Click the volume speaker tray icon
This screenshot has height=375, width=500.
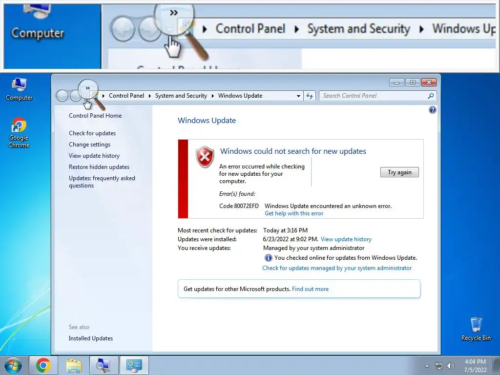(x=451, y=366)
